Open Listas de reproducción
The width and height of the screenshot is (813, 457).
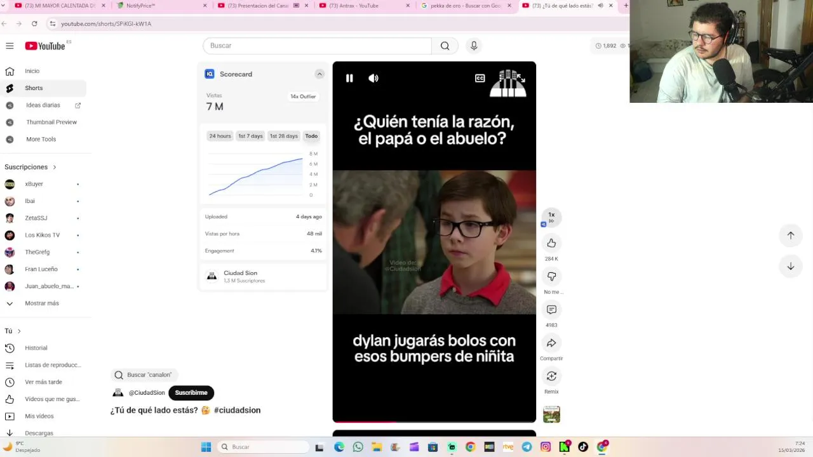pos(53,365)
